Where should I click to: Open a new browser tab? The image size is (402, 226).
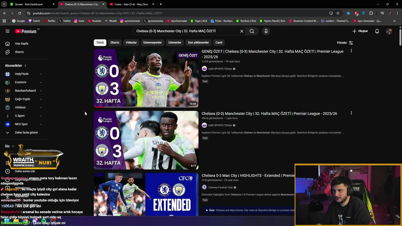(161, 4)
